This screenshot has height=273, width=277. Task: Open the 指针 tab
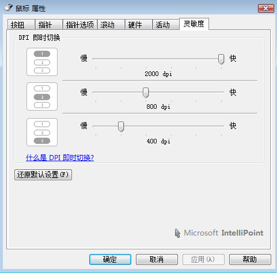click(49, 25)
